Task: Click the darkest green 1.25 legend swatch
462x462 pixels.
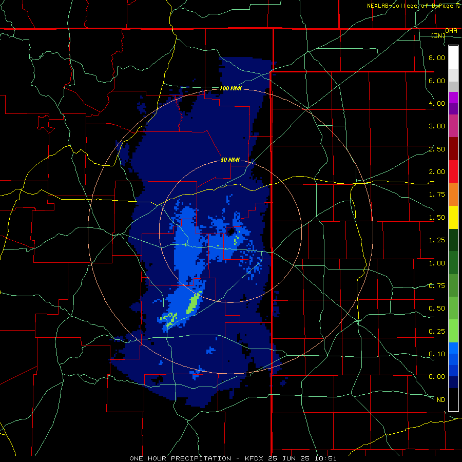Action: pos(453,240)
